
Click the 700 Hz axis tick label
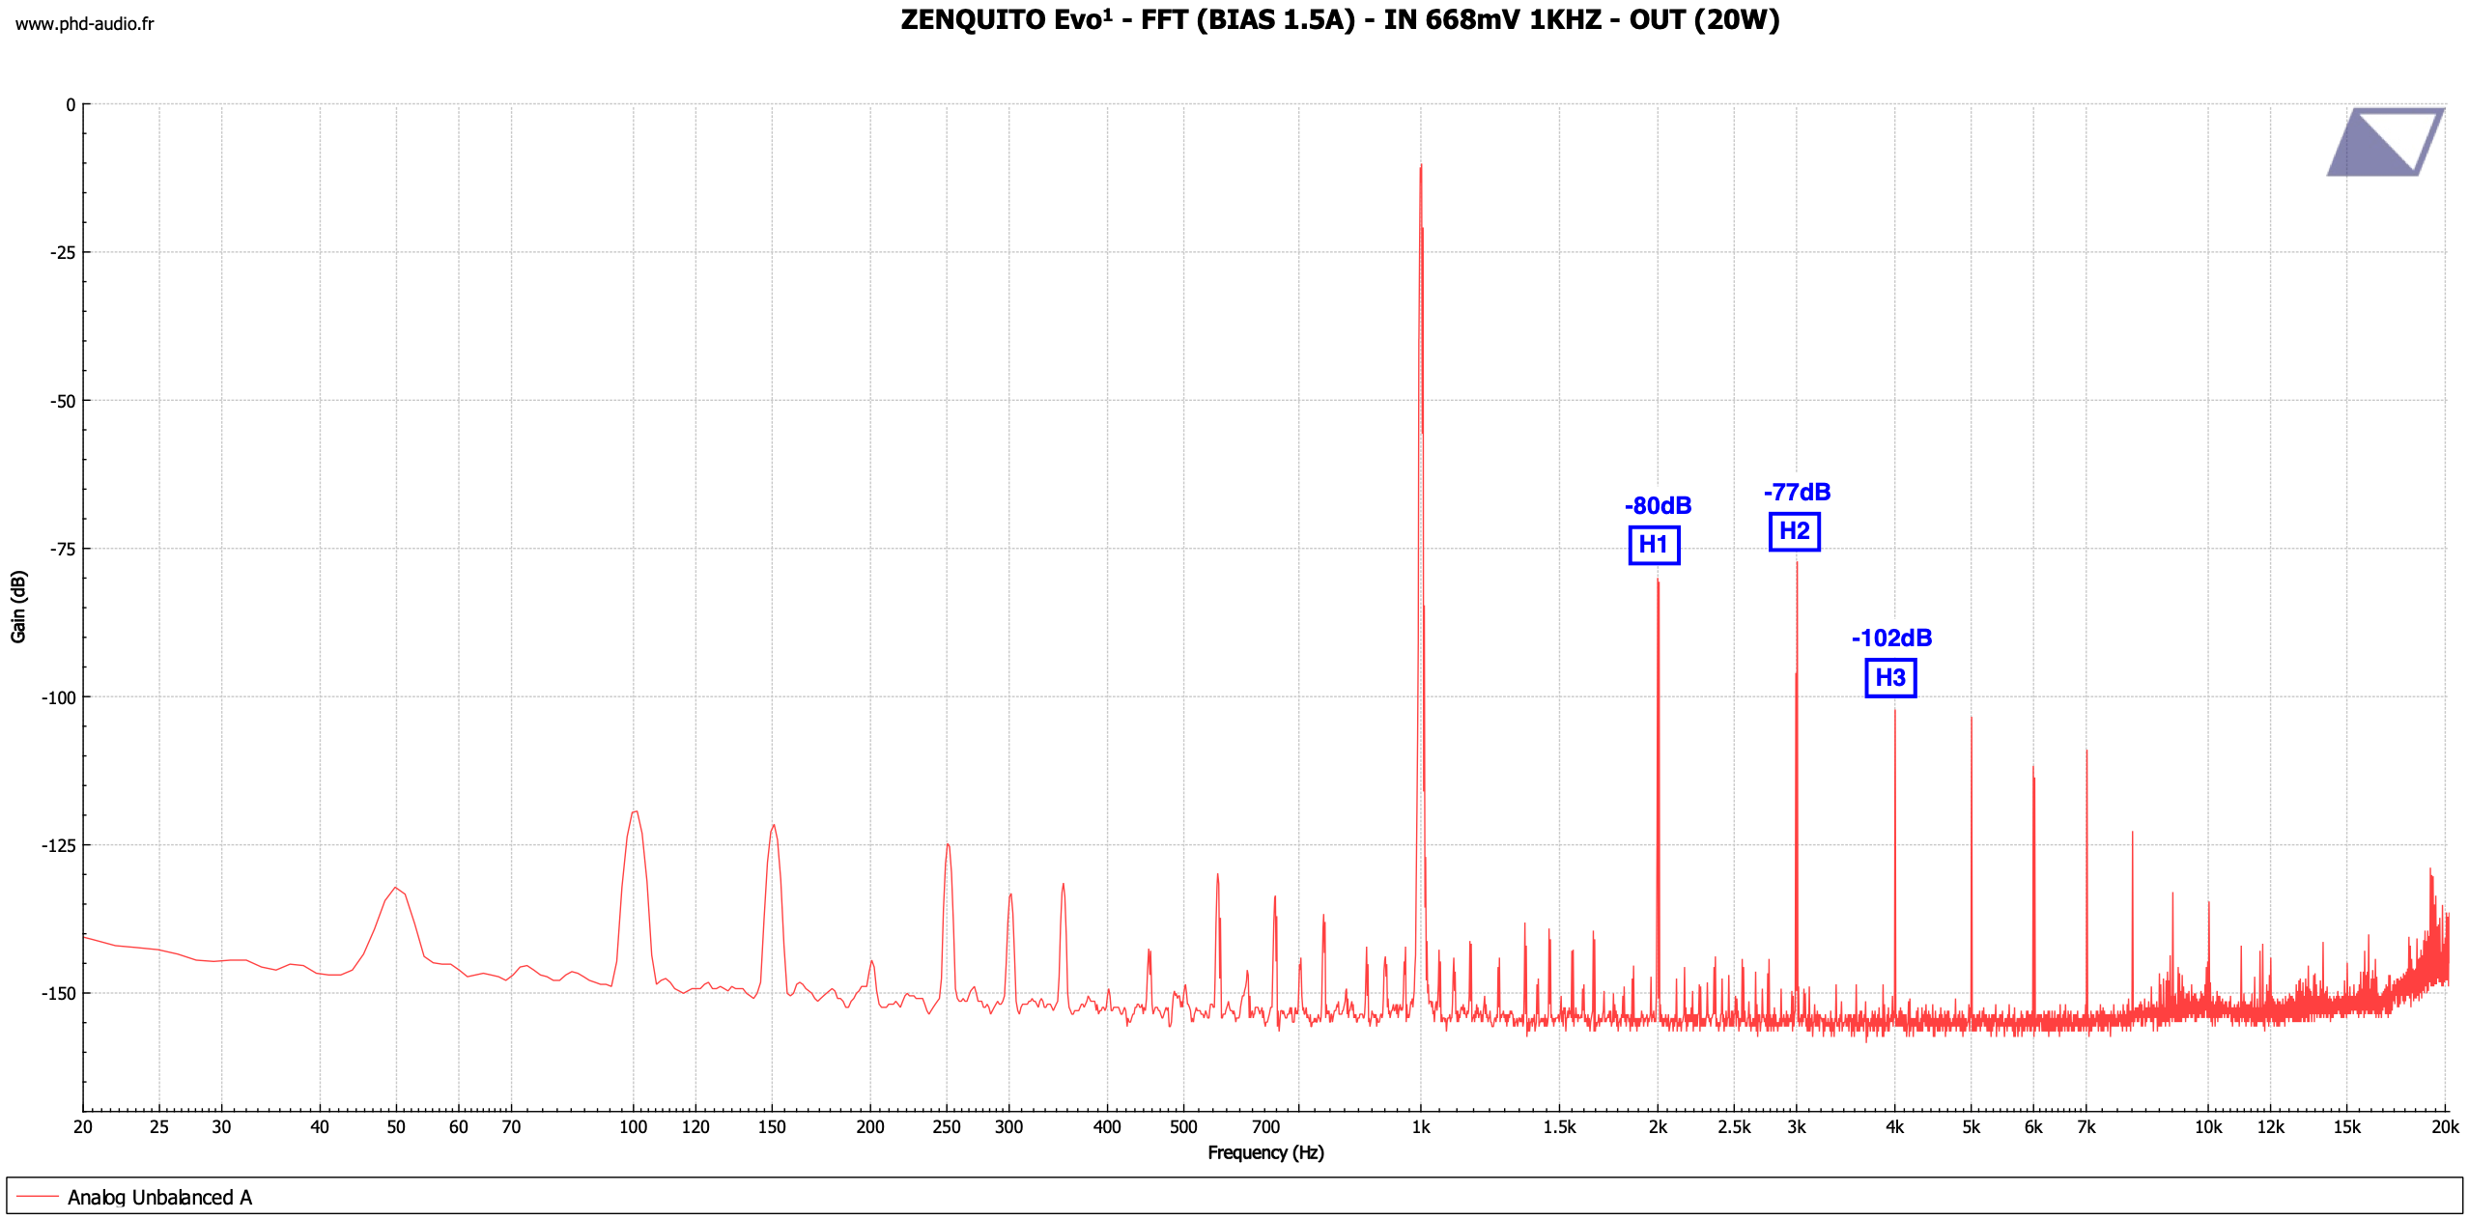[x=1265, y=1127]
